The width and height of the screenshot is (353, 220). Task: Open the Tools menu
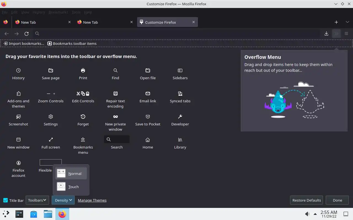tap(76, 12)
